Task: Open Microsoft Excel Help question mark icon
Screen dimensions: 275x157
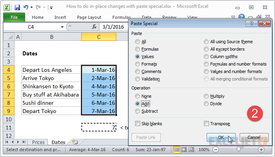Action: 242,17
